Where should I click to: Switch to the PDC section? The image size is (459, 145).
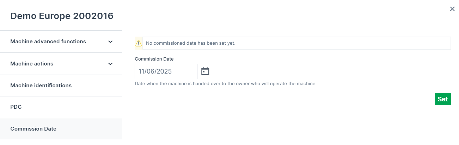pos(16,107)
